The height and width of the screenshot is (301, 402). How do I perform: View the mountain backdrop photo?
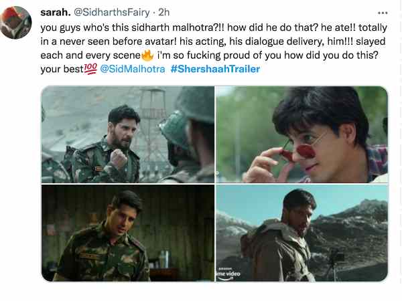point(302,233)
